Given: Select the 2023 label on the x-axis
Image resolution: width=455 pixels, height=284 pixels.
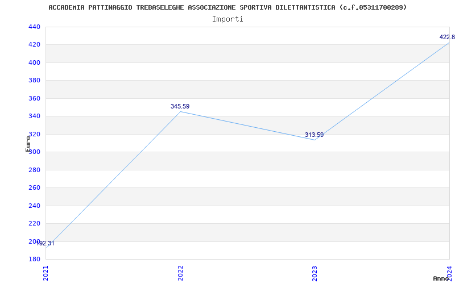Looking at the screenshot, I should [x=315, y=272].
